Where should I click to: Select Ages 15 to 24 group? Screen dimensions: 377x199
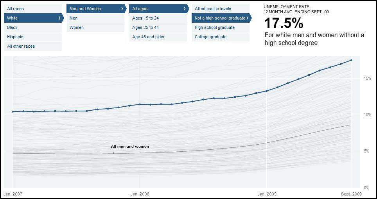(145, 18)
